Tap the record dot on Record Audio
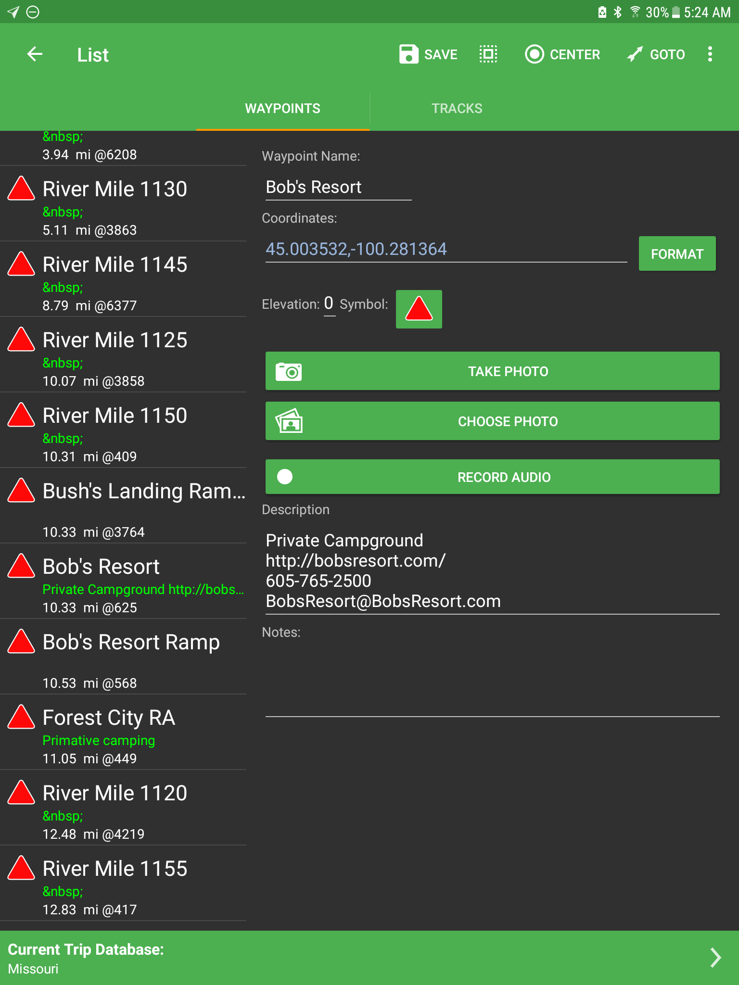The width and height of the screenshot is (739, 985). (x=285, y=477)
